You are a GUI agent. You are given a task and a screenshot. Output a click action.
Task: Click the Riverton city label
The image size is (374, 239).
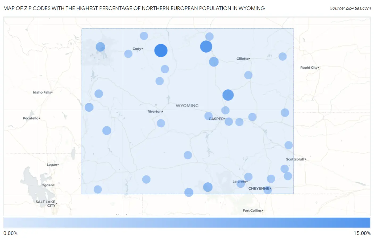pos(155,111)
